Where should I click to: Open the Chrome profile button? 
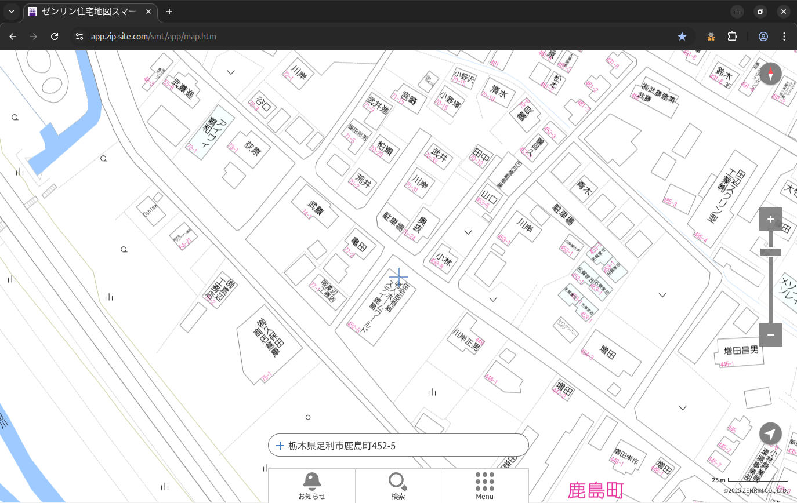[763, 37]
